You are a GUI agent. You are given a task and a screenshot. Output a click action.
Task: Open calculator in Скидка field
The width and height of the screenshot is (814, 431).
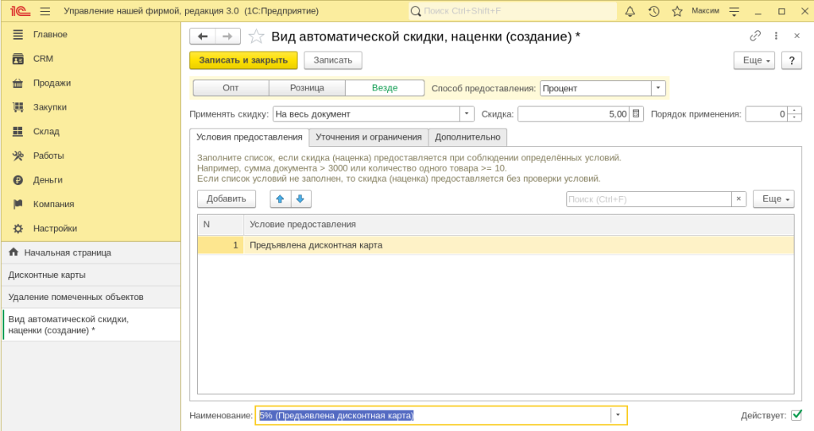636,114
